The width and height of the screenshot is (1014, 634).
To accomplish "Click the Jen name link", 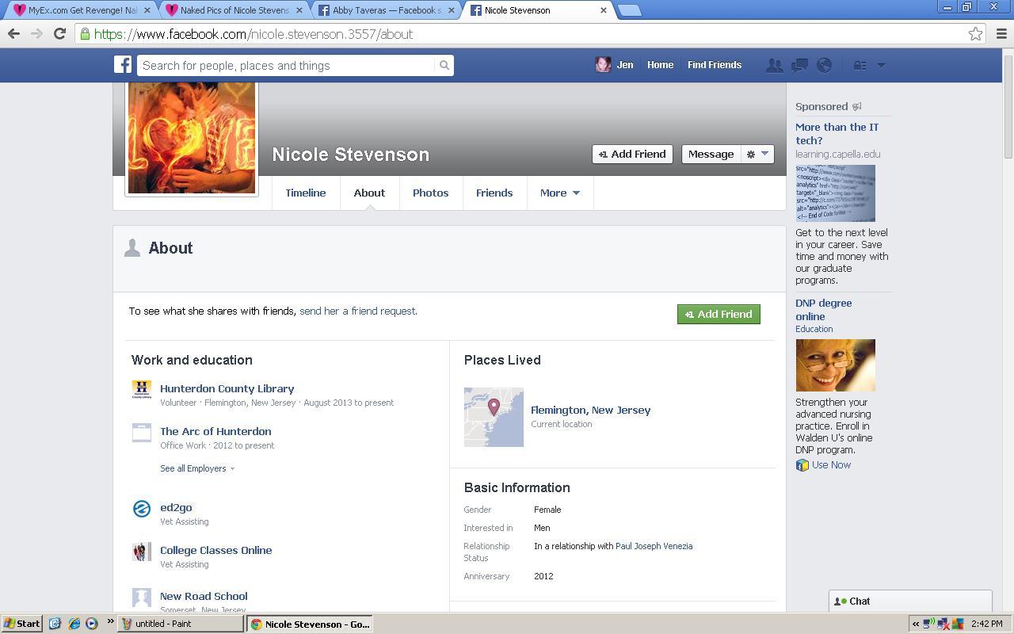I will tap(625, 65).
